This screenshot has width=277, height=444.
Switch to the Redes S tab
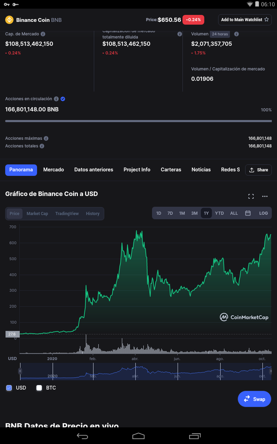pos(231,170)
